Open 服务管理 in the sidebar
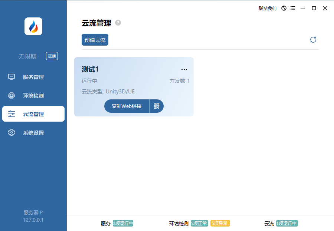Screen dimensions: 334x231 coord(33,77)
